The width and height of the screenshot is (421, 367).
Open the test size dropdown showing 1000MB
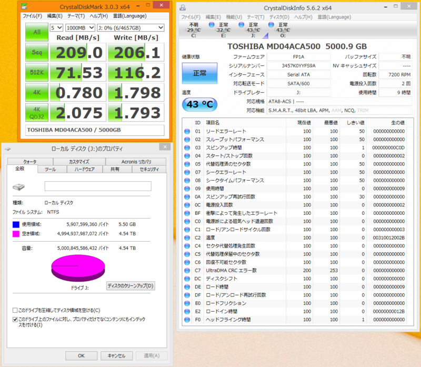tap(81, 28)
